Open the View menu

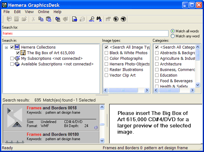pyautogui.click(x=29, y=12)
